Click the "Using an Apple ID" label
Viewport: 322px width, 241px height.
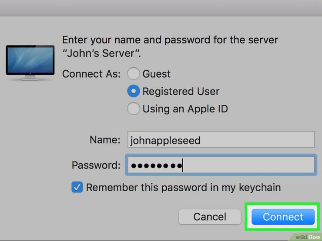[185, 109]
